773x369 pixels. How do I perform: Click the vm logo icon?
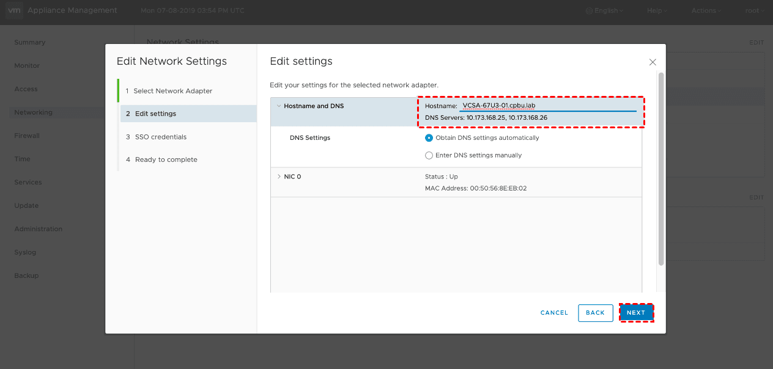[x=14, y=10]
